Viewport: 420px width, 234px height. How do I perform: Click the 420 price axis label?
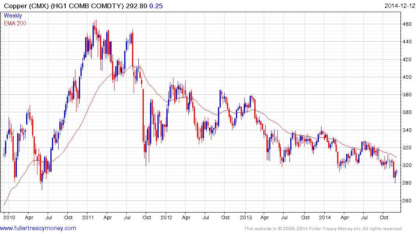(x=407, y=59)
